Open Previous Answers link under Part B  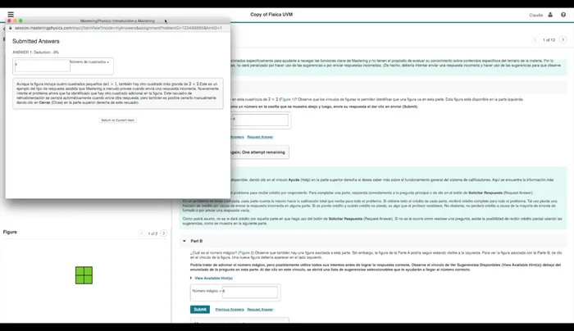[x=230, y=310]
